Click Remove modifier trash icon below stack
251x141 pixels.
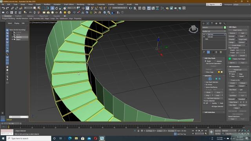(x=216, y=52)
